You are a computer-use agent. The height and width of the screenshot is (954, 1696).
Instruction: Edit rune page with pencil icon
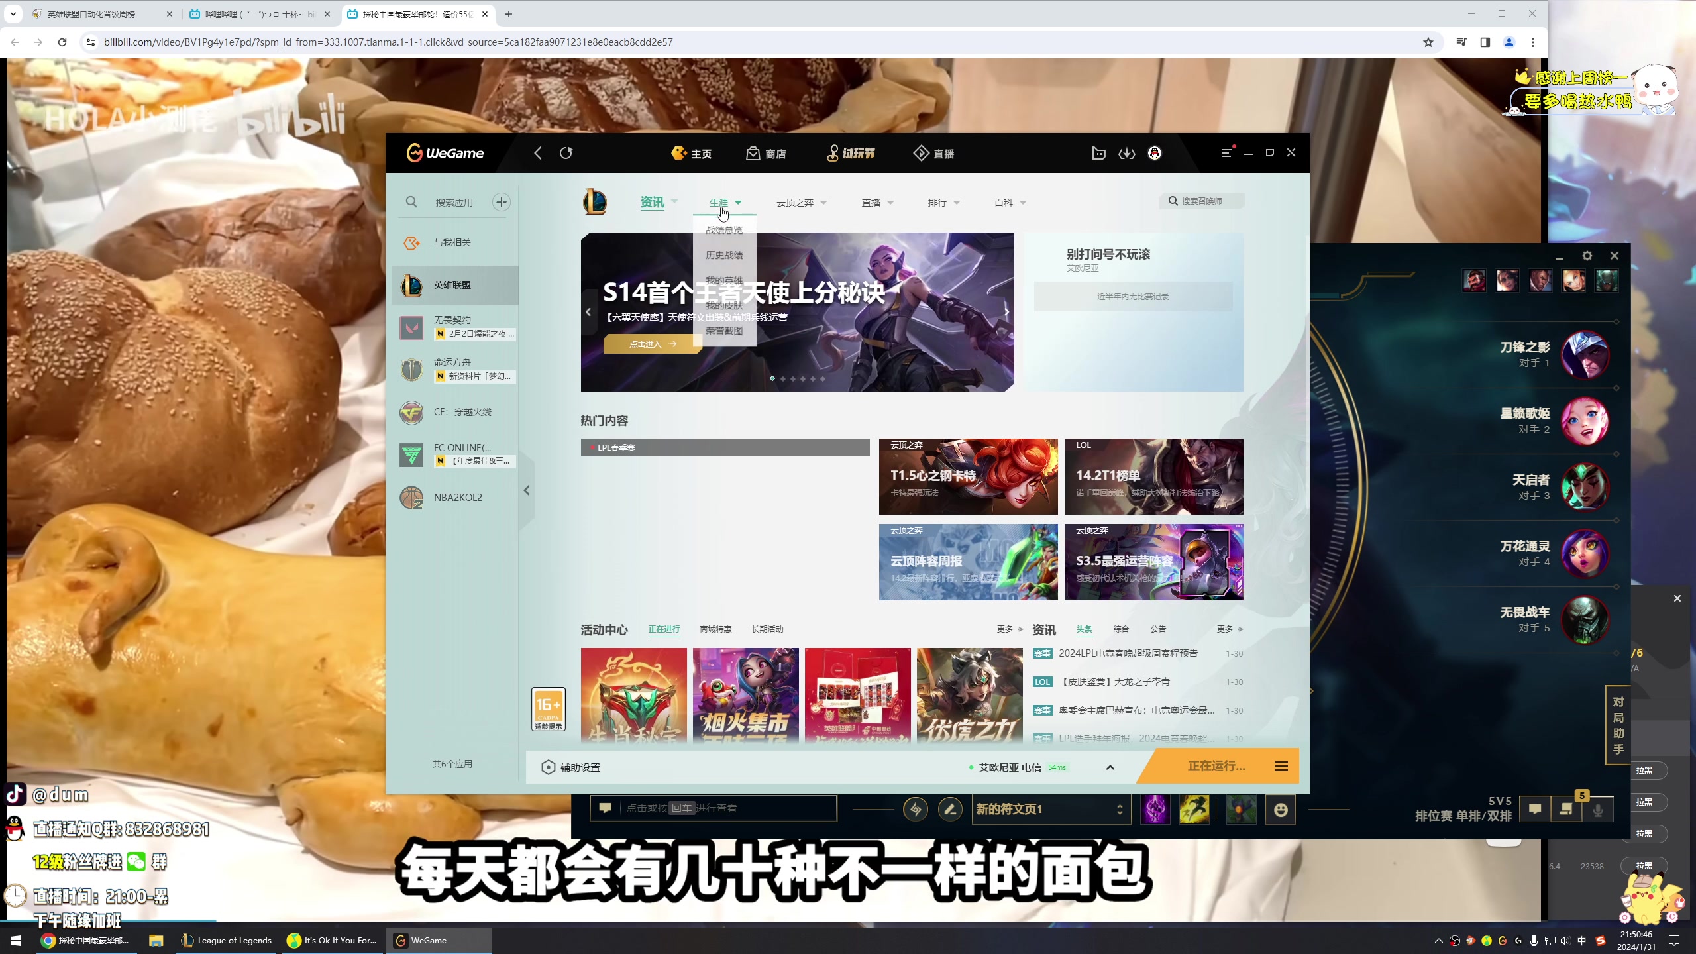[x=950, y=809]
